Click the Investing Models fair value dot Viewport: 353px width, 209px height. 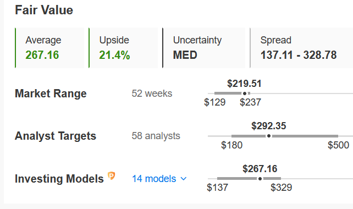(x=260, y=179)
